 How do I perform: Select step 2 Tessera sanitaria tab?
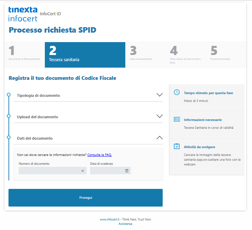(x=85, y=55)
